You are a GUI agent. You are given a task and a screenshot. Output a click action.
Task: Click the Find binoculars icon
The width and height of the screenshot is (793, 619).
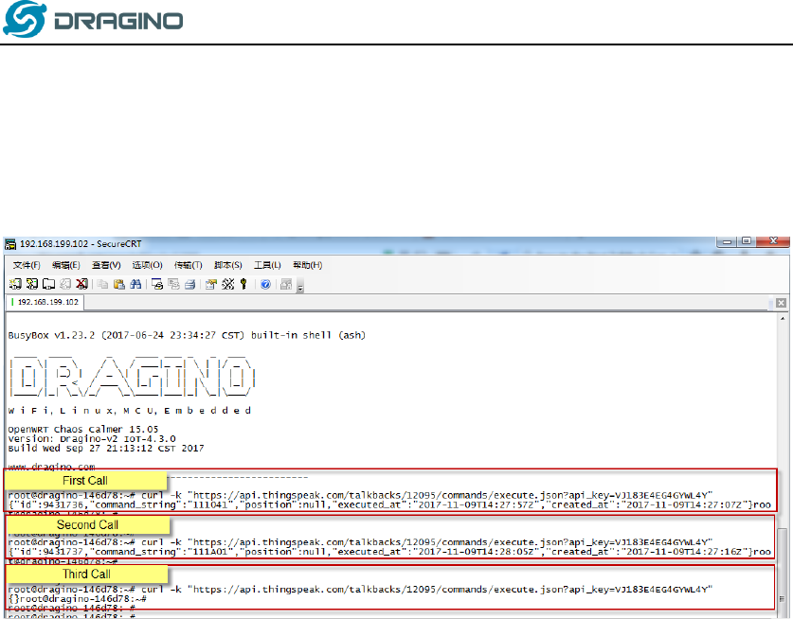(x=135, y=284)
